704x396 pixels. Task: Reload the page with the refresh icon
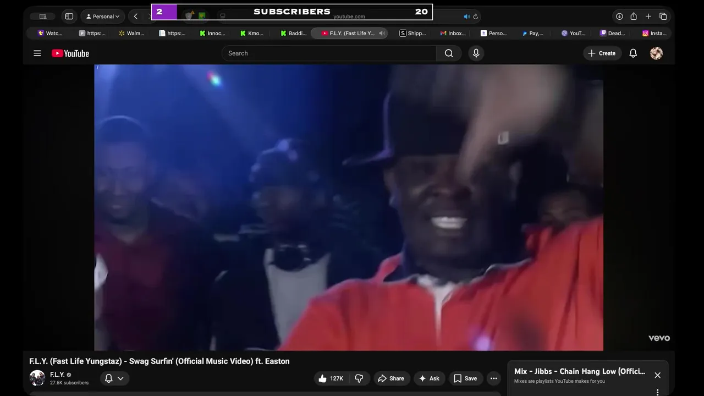(x=476, y=16)
